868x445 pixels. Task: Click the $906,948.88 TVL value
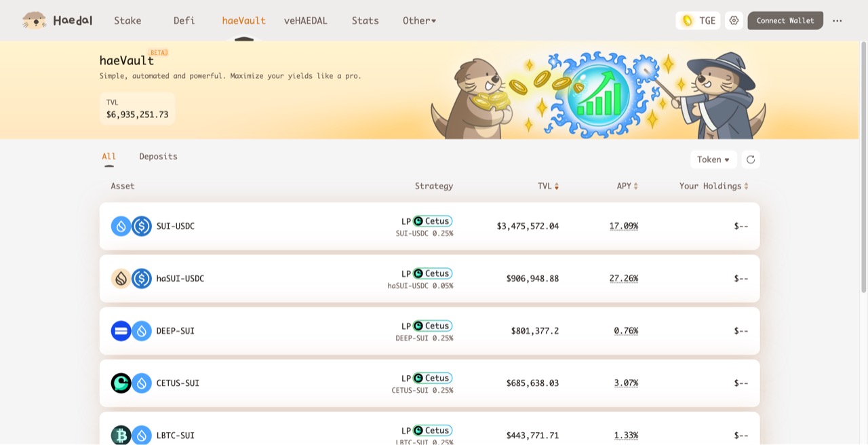(532, 278)
